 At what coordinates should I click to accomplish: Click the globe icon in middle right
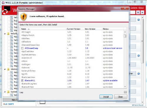(x=138, y=56)
